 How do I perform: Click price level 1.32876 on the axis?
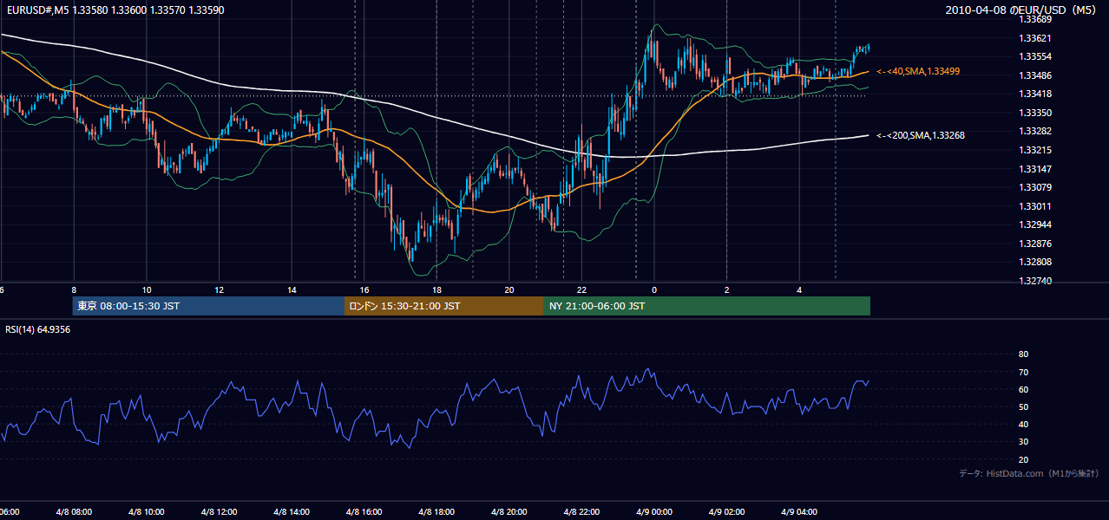tap(1035, 244)
